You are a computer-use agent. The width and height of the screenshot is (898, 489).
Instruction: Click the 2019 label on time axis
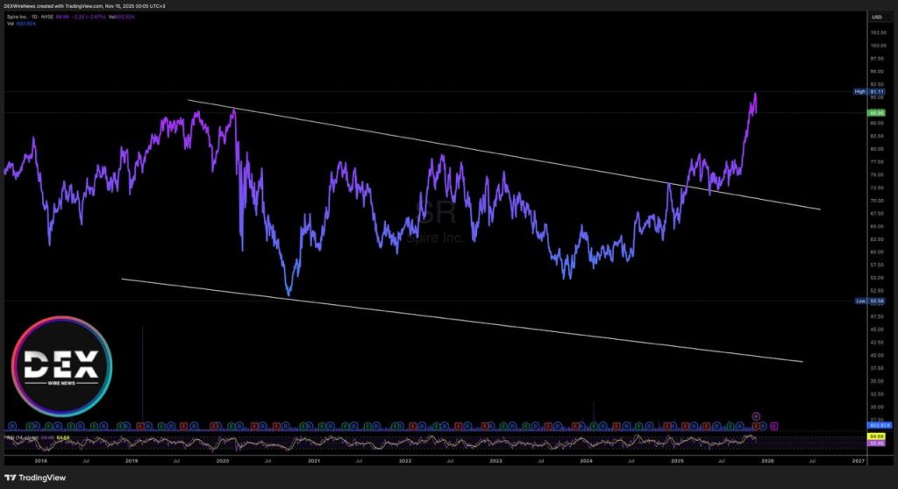(x=132, y=460)
